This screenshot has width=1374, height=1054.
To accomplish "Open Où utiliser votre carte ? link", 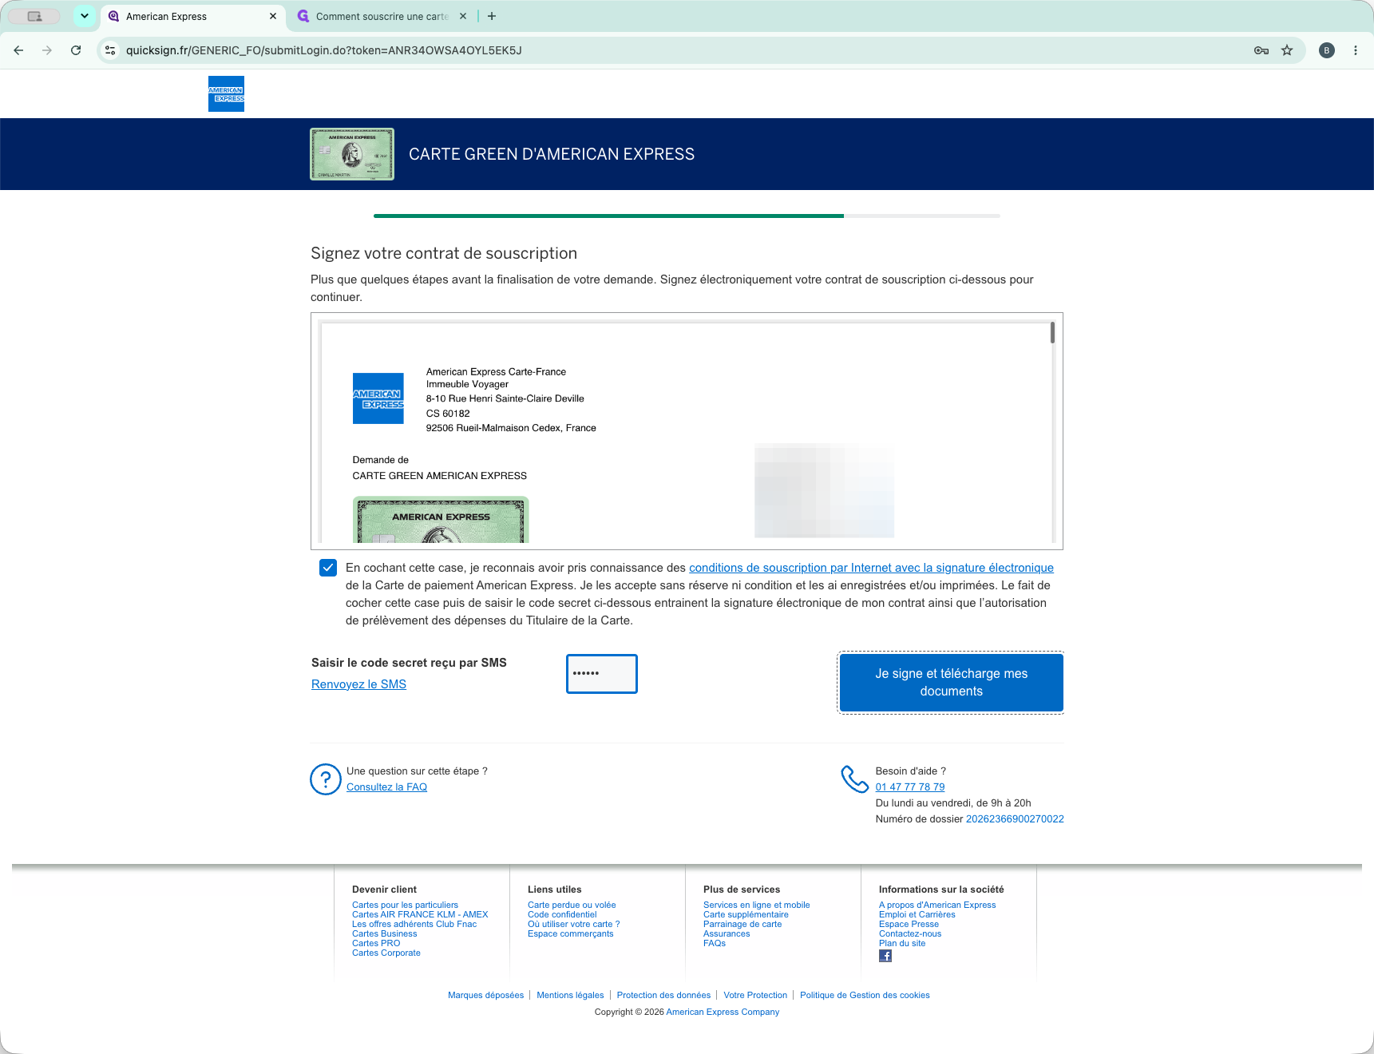I will pos(573,925).
